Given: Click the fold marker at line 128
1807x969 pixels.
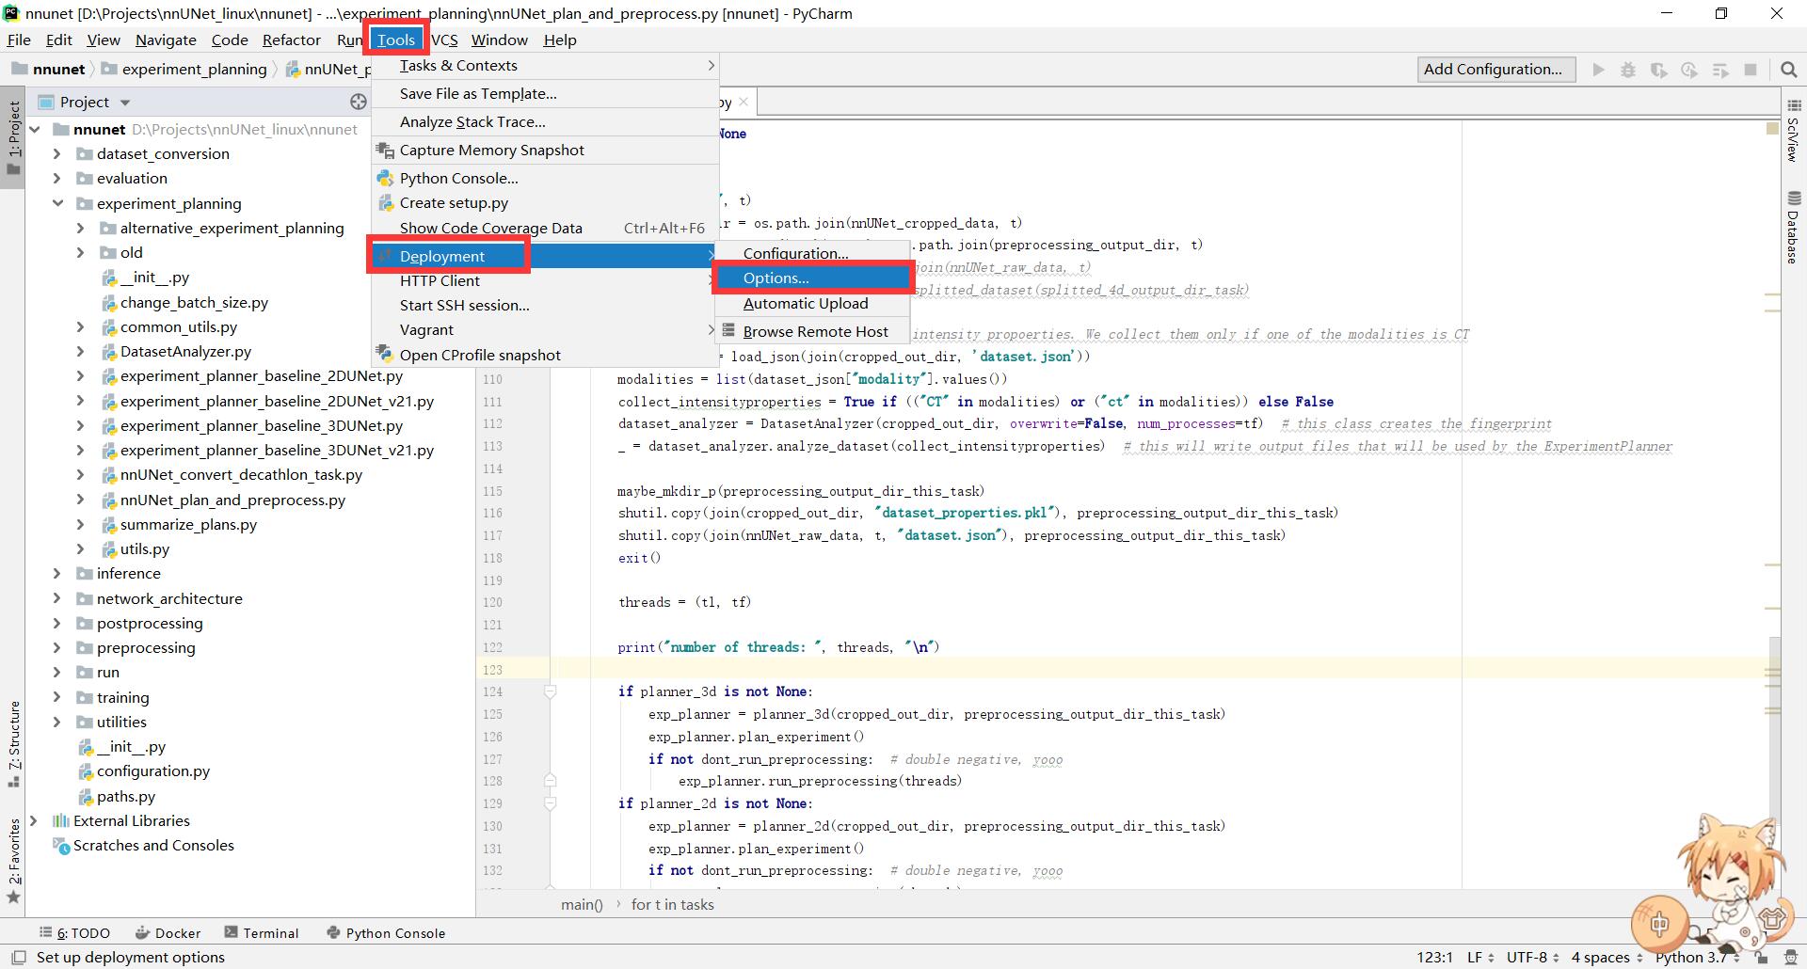Looking at the screenshot, I should point(550,781).
